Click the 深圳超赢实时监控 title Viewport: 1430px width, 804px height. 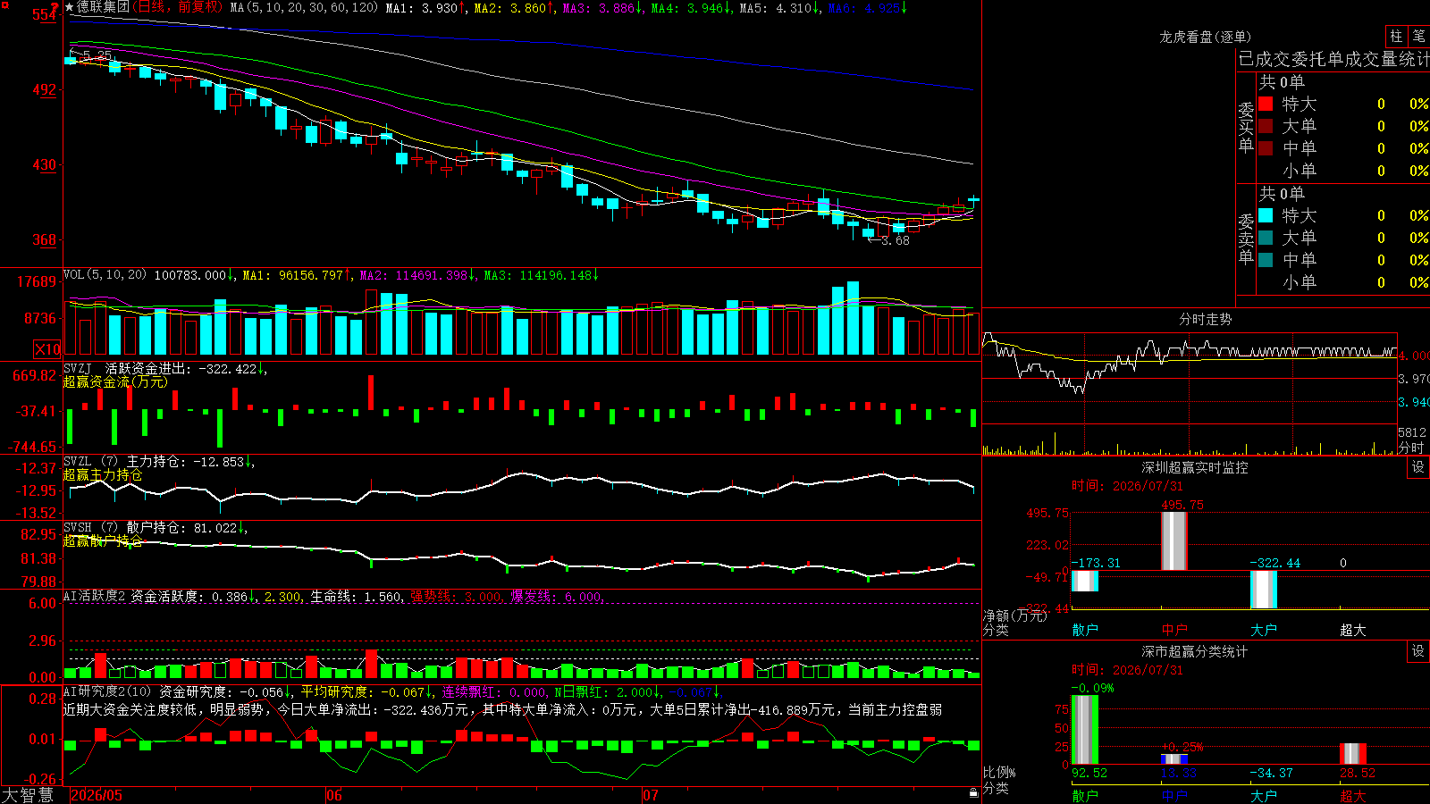tap(1194, 467)
